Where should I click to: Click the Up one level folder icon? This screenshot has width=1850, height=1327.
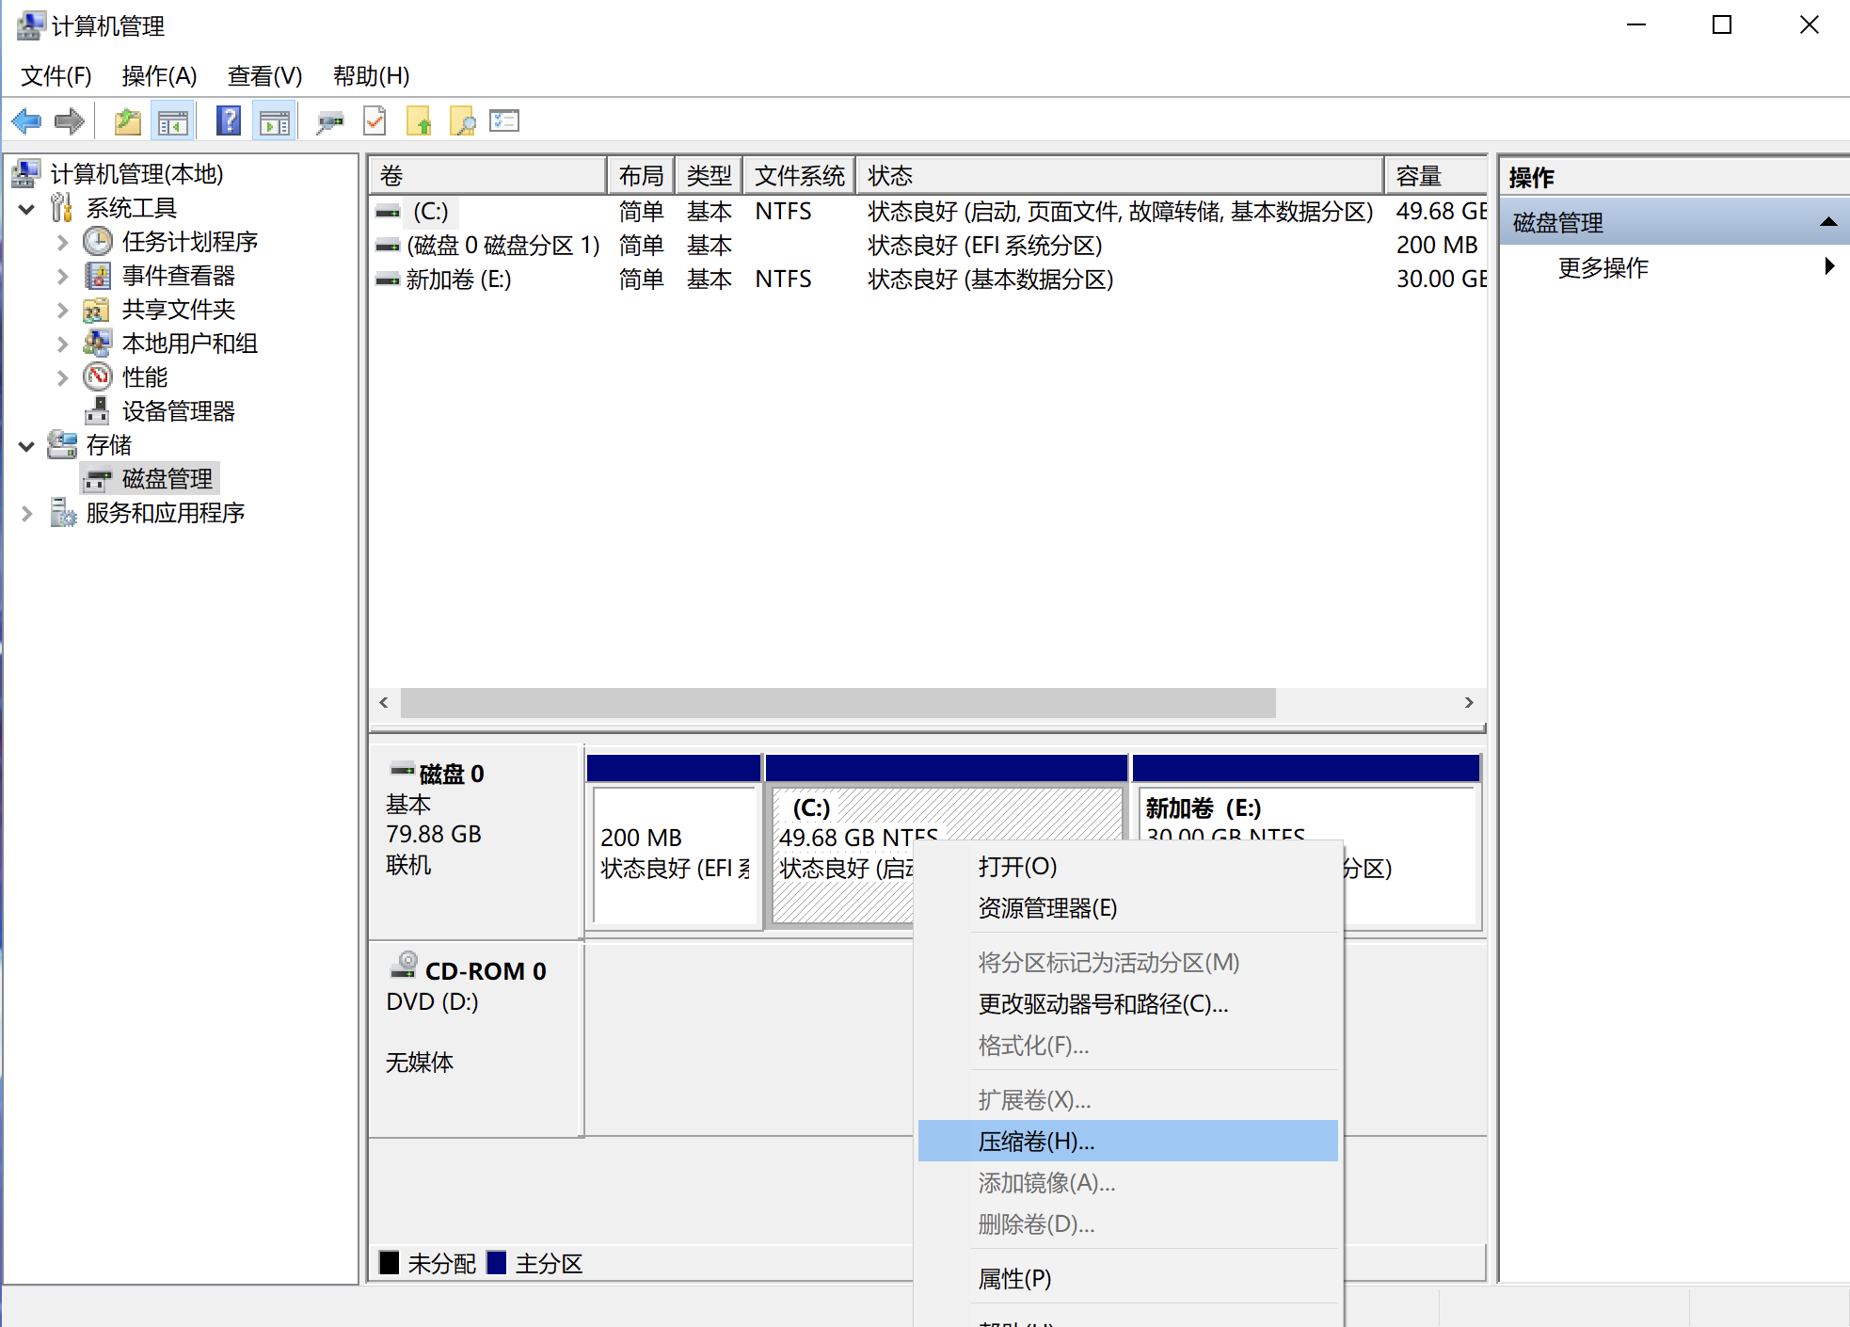click(128, 121)
